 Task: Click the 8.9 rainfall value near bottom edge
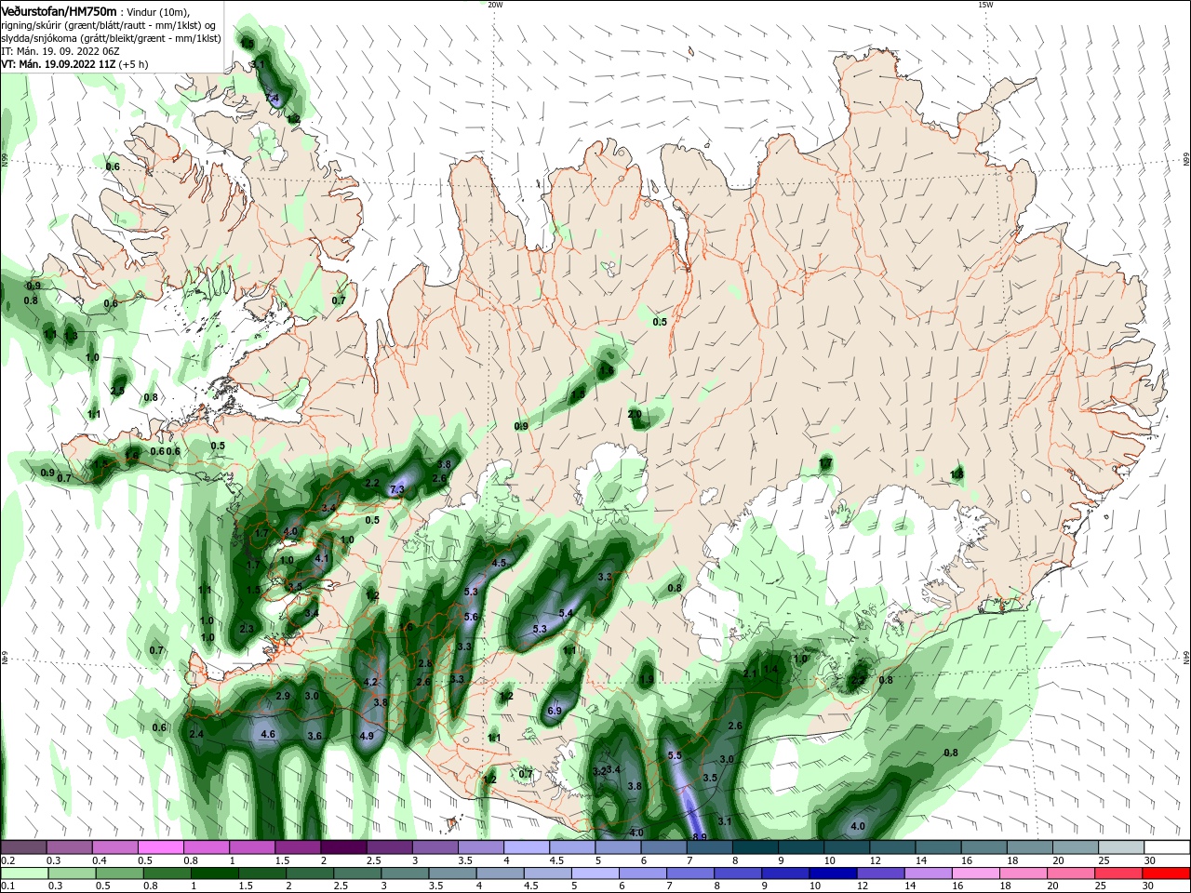point(700,837)
